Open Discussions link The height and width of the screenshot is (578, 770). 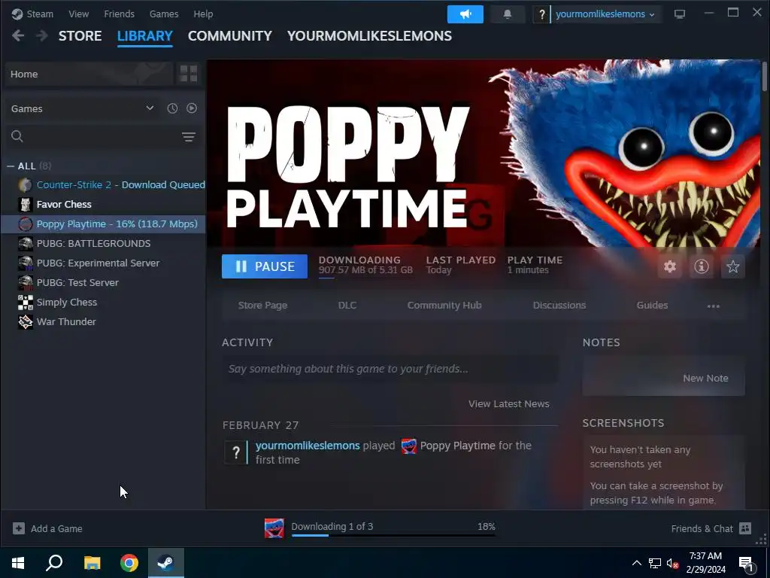click(x=559, y=306)
